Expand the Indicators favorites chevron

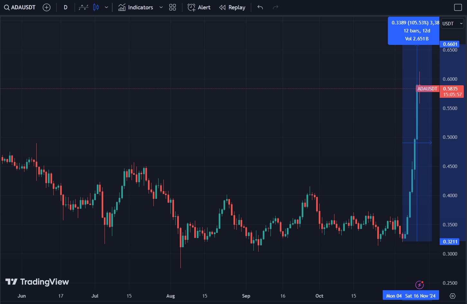pyautogui.click(x=161, y=7)
